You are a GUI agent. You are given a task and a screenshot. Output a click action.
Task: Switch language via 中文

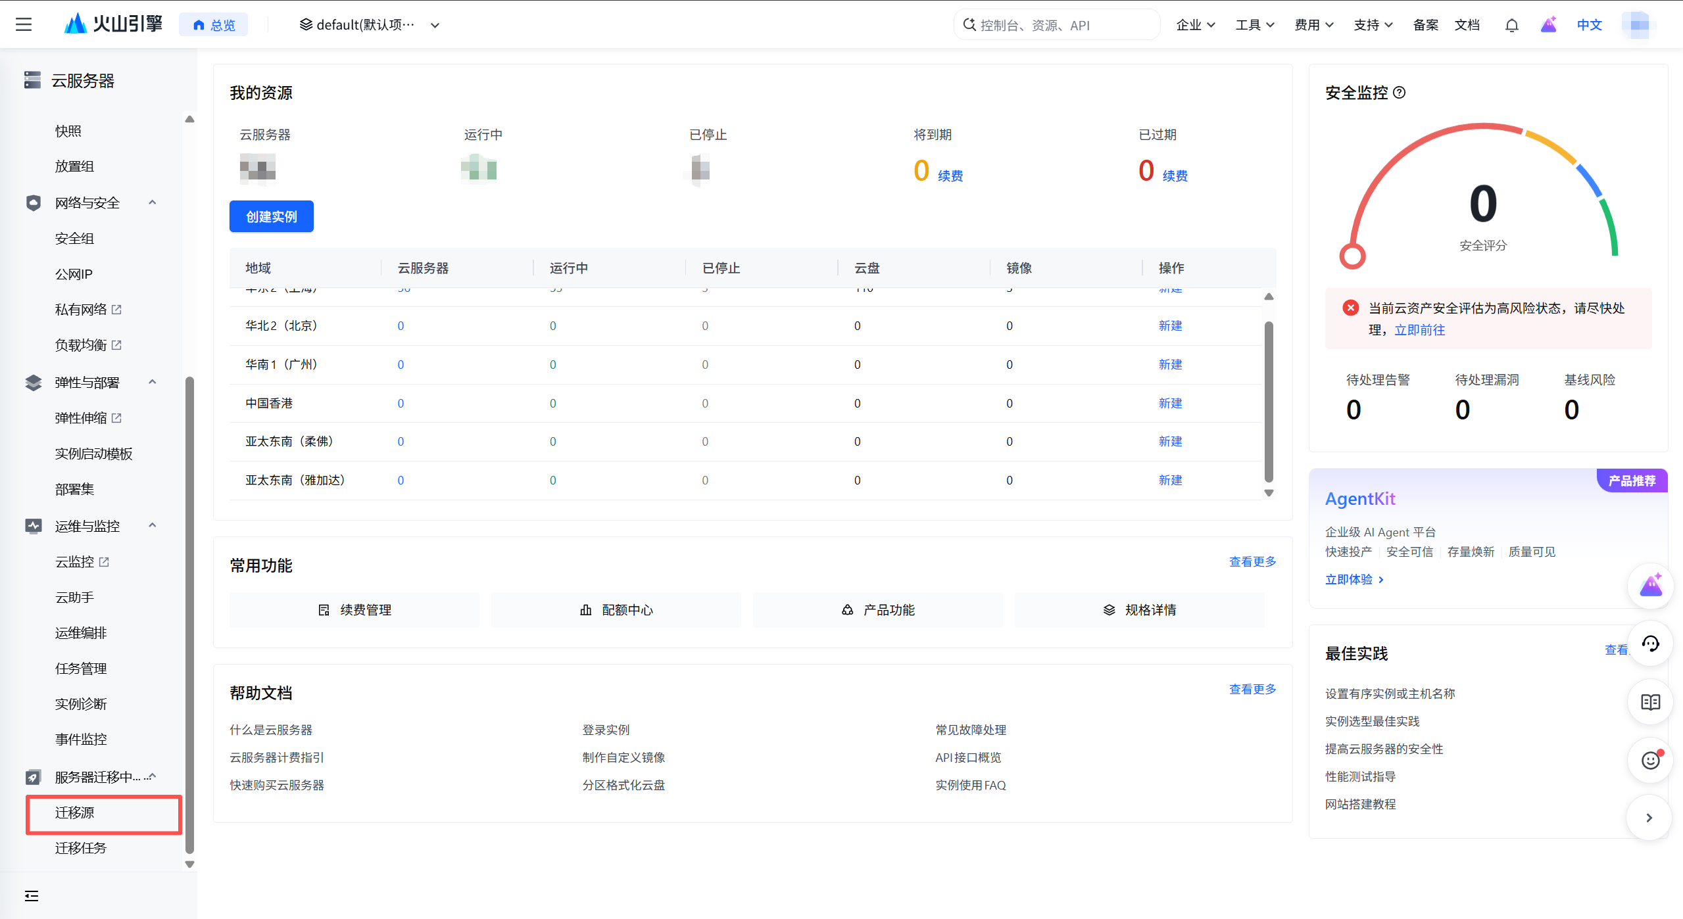click(1590, 25)
